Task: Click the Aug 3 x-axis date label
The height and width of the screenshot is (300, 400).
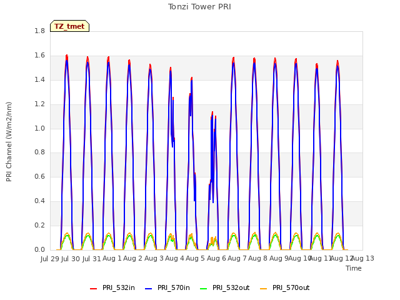Action: pyautogui.click(x=154, y=259)
